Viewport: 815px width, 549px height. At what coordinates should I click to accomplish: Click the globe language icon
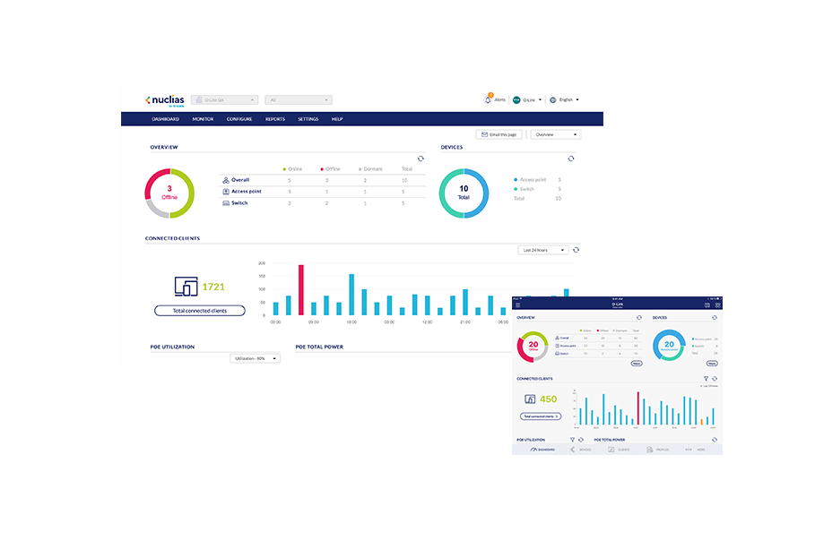tap(552, 100)
